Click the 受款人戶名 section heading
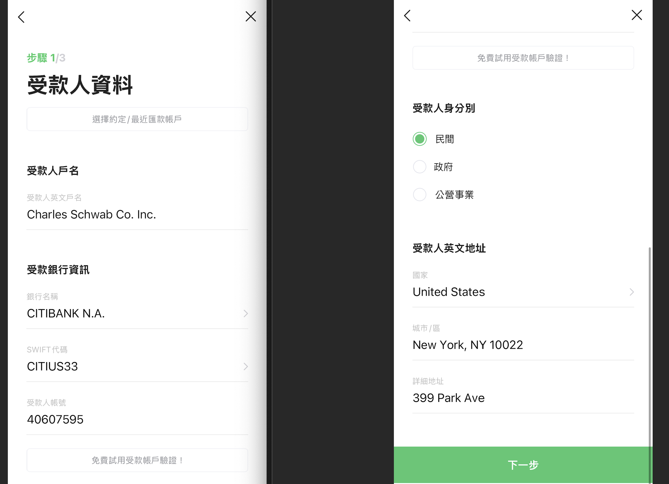 click(x=53, y=171)
